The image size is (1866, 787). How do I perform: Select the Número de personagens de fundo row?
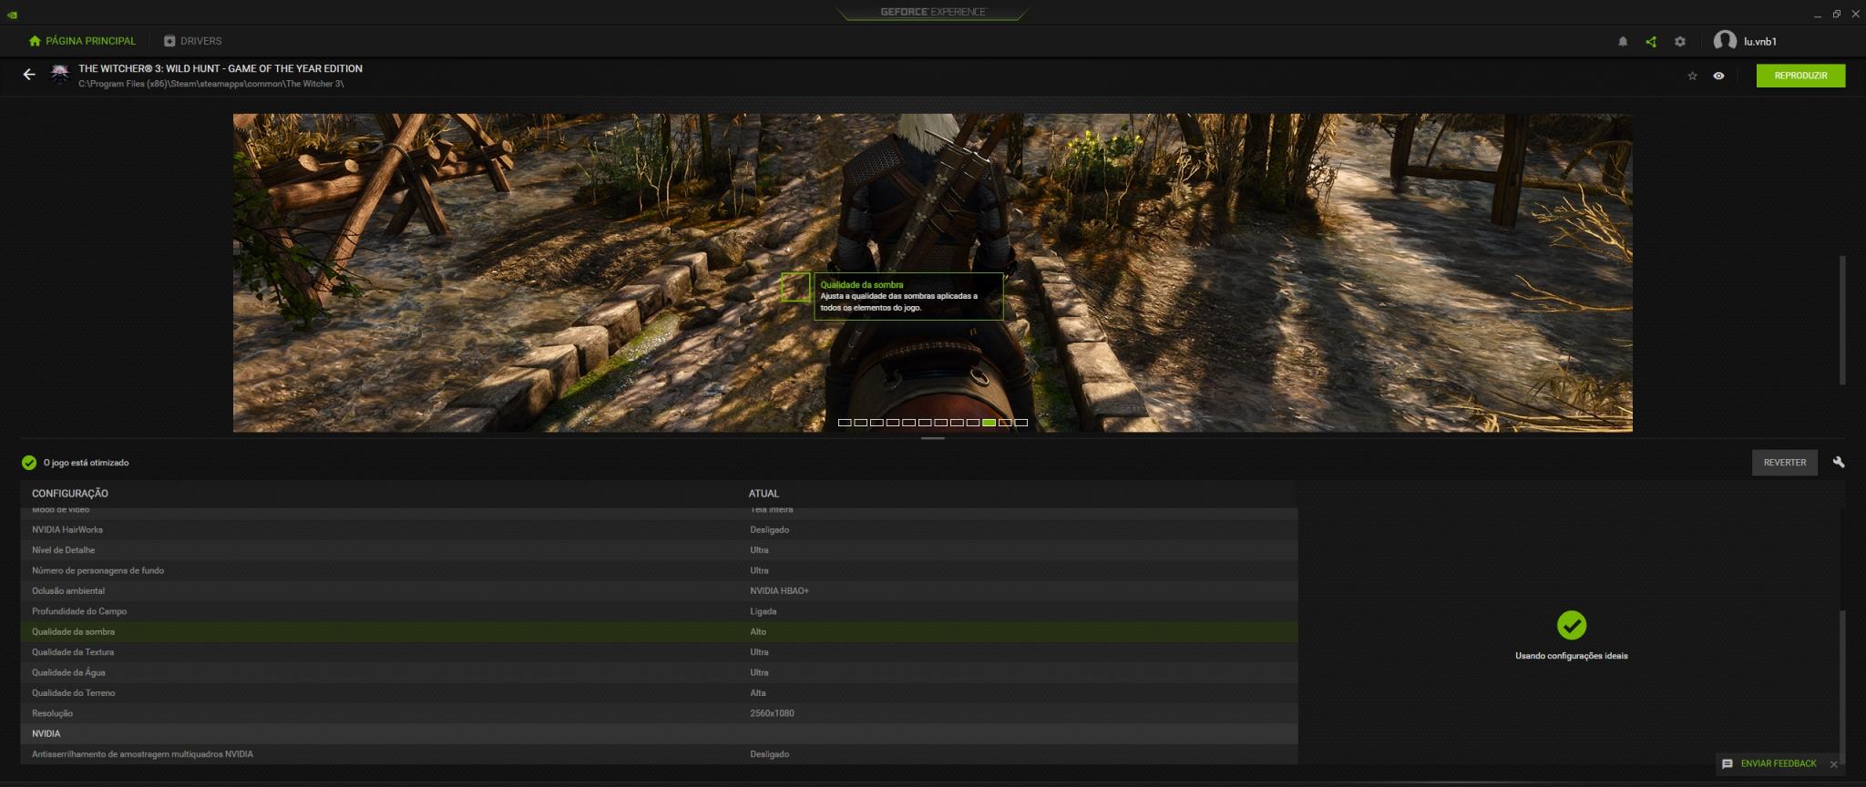660,570
